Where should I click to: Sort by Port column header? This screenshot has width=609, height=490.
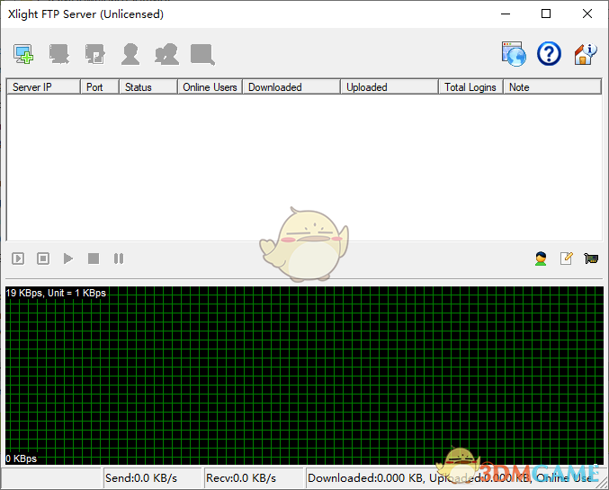click(x=100, y=87)
